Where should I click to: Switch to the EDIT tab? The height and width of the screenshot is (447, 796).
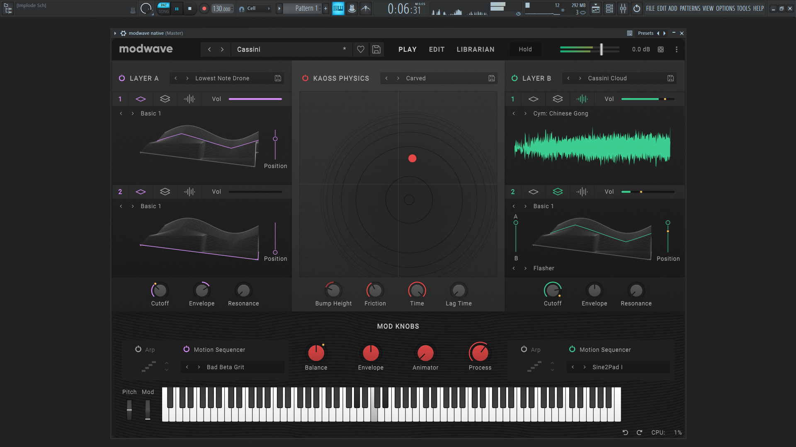tap(437, 49)
